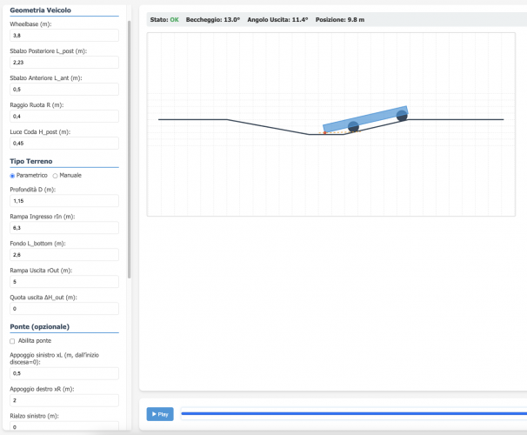The image size is (527, 435).
Task: Select the Manuale terrain radio button
Action: point(56,175)
